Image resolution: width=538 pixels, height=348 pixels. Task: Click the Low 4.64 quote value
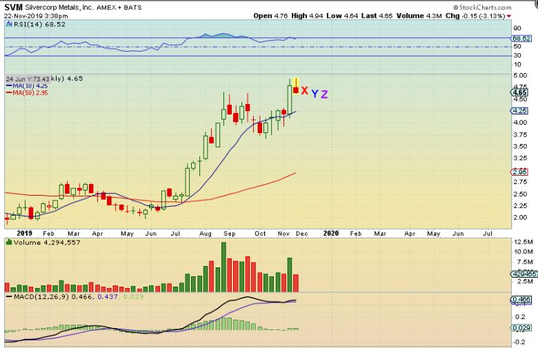(x=342, y=16)
